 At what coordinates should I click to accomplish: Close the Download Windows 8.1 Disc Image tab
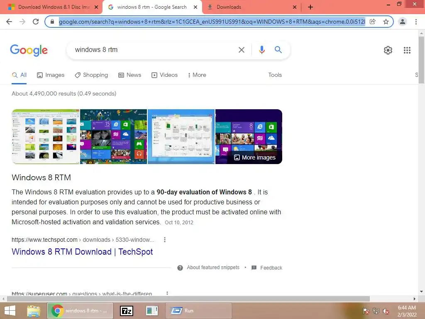[x=96, y=7]
